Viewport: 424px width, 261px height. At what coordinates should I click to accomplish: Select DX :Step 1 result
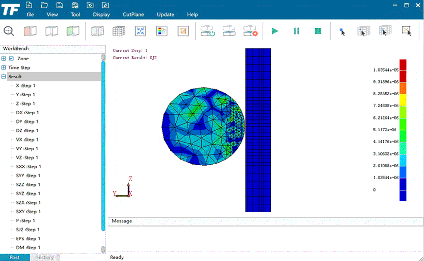[x=27, y=113]
